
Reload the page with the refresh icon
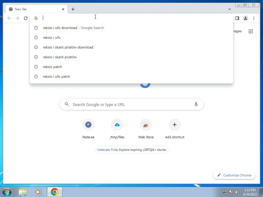[26, 18]
